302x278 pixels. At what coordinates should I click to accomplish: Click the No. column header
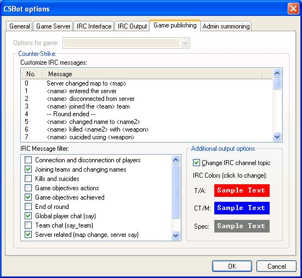click(x=32, y=74)
